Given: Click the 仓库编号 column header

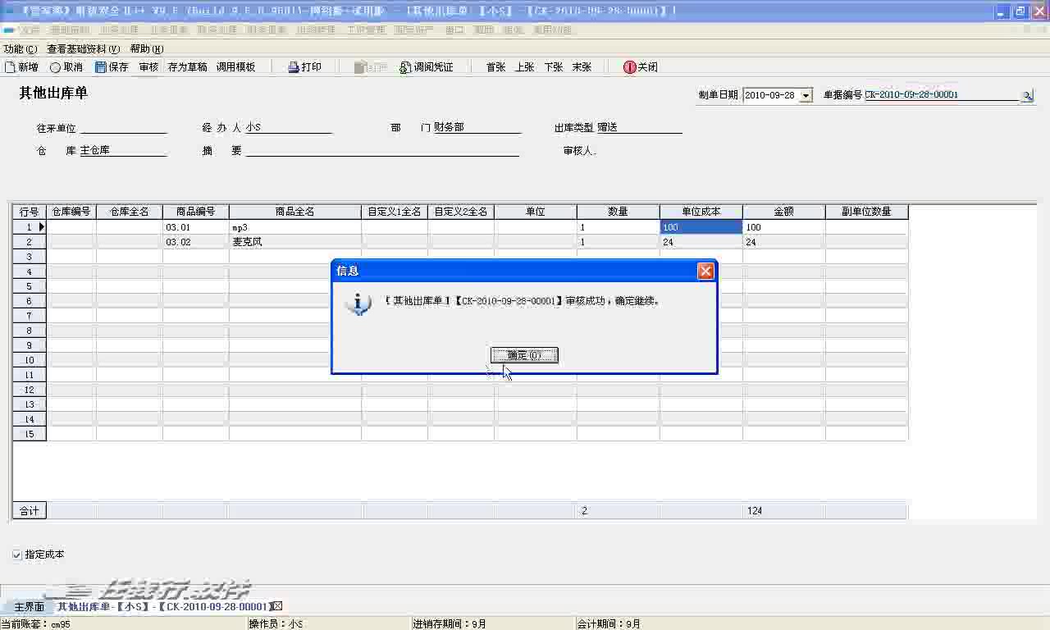Looking at the screenshot, I should pyautogui.click(x=71, y=212).
